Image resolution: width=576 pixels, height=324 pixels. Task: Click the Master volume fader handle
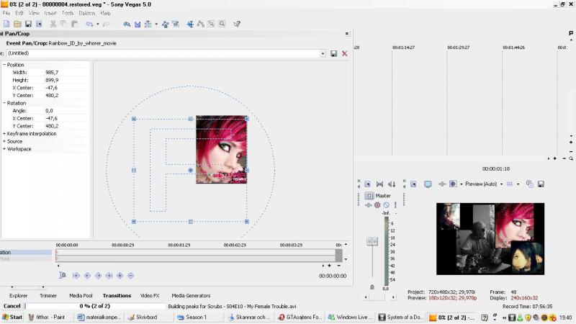pyautogui.click(x=372, y=242)
